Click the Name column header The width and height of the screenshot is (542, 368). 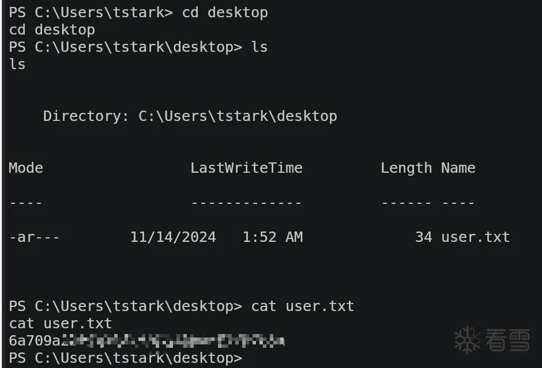[x=458, y=168]
